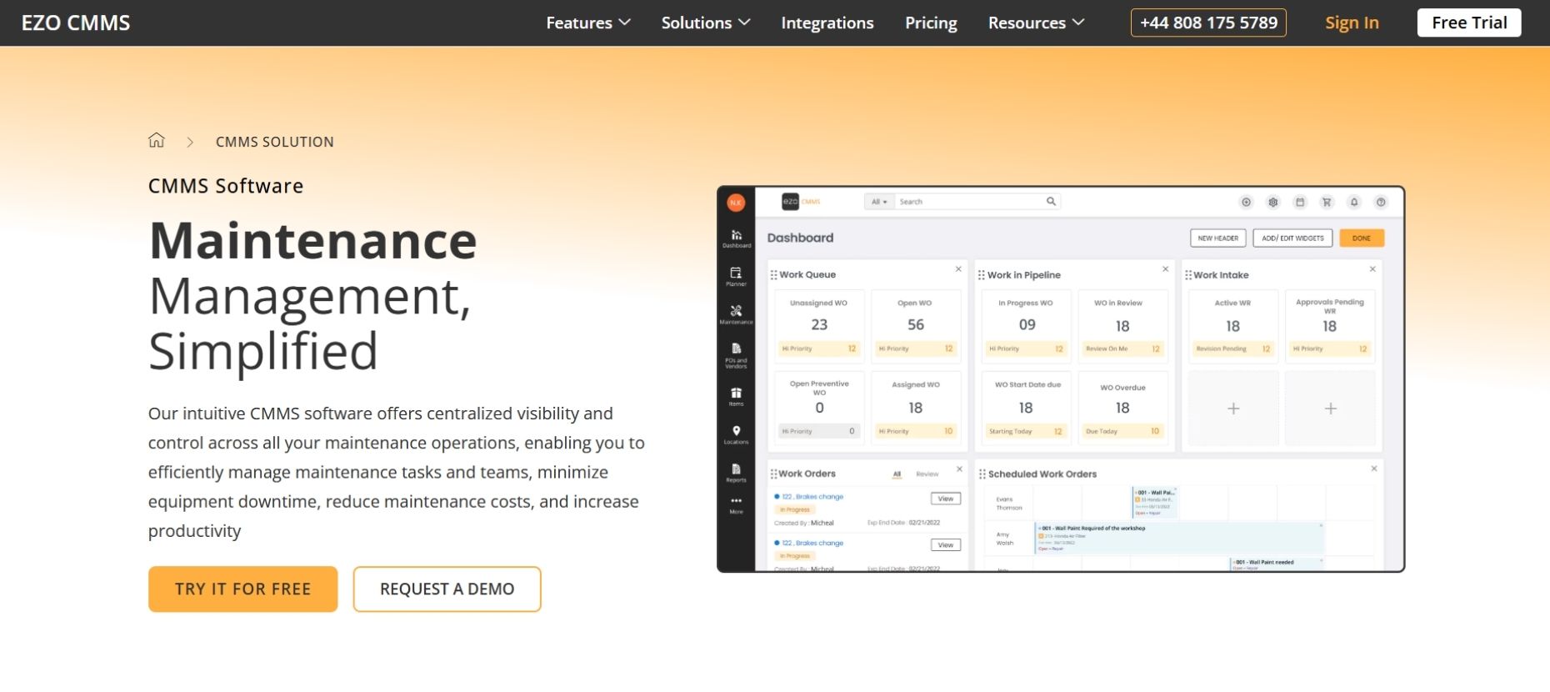Image resolution: width=1550 pixels, height=692 pixels.
Task: Expand the Resources menu
Action: point(1036,23)
